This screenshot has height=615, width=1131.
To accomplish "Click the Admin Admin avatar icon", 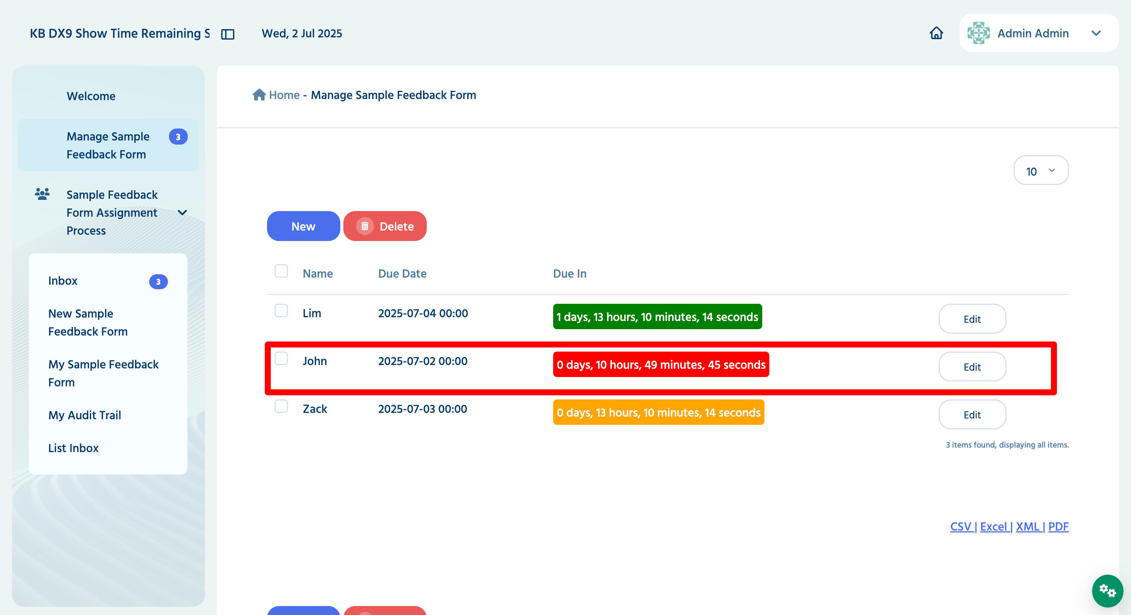I will click(978, 33).
